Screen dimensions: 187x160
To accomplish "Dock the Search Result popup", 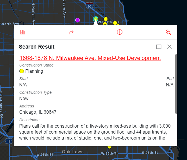I will 159,47.
